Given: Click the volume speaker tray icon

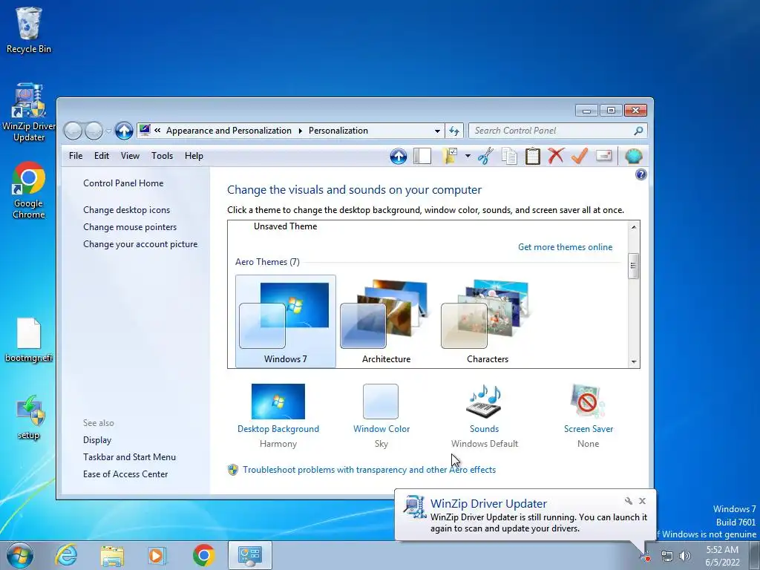Looking at the screenshot, I should [685, 556].
